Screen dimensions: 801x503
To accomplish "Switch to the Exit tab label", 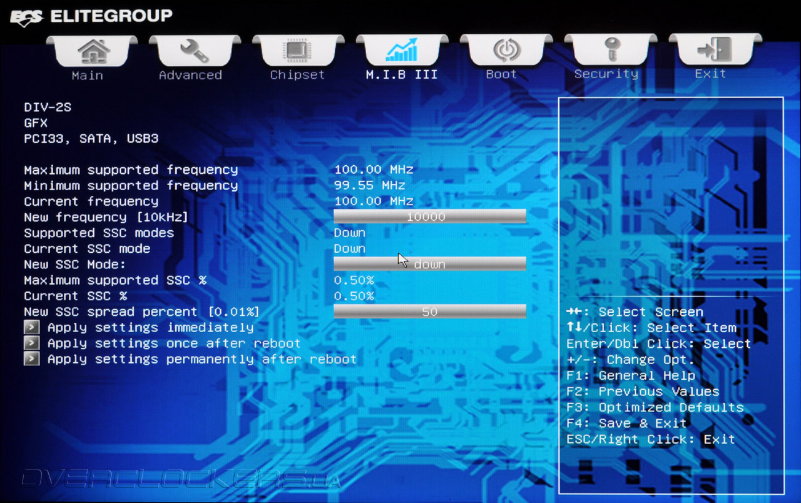I will 710,73.
